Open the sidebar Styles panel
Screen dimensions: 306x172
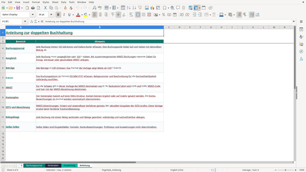point(301,37)
